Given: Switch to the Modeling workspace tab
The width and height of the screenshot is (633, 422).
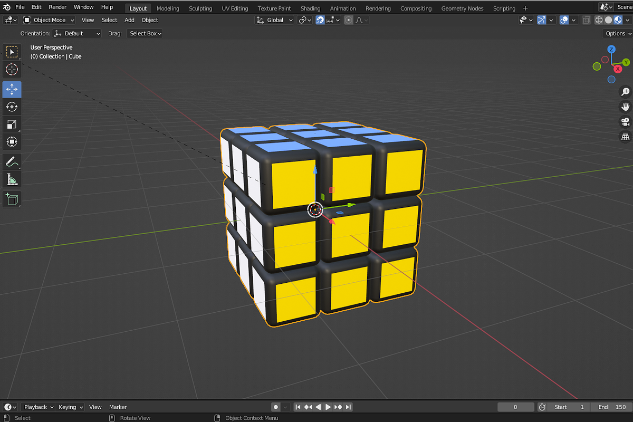Looking at the screenshot, I should [168, 8].
